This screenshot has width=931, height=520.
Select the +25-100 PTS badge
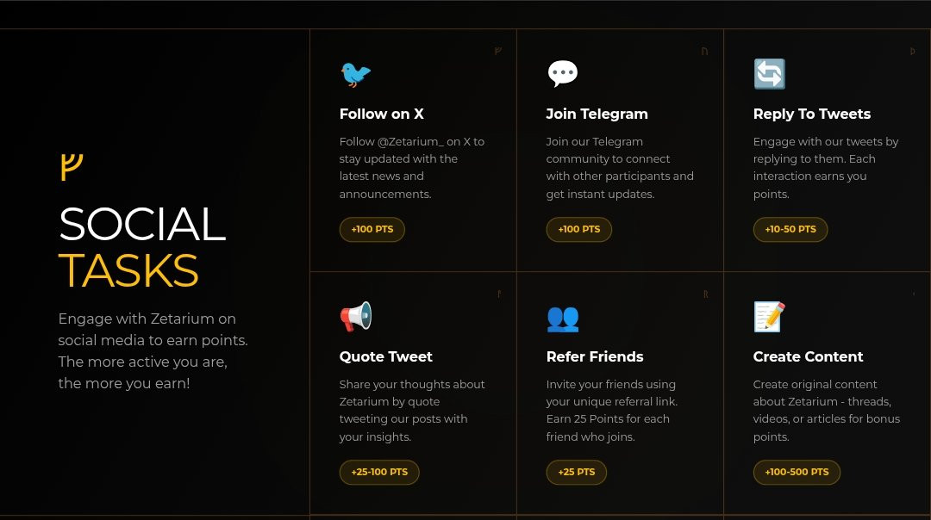click(379, 473)
